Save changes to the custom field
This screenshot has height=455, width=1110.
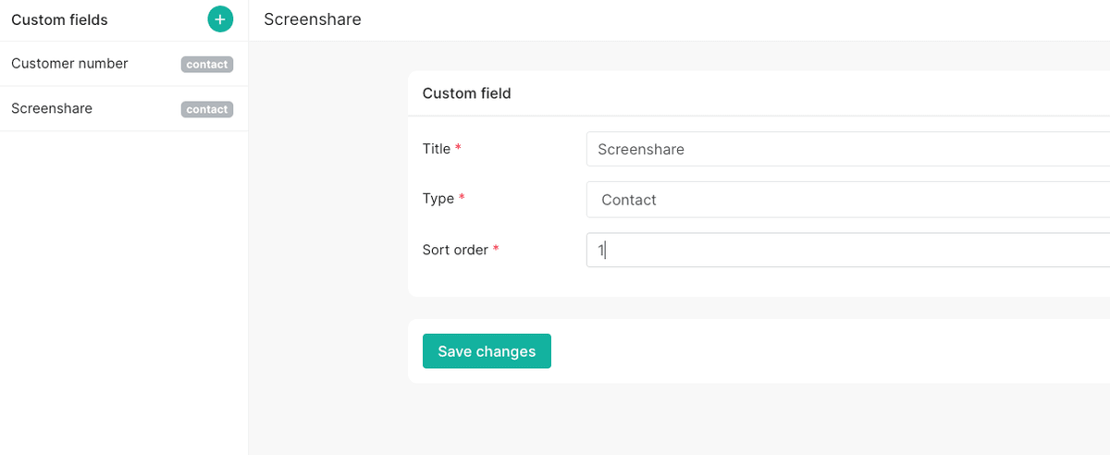coord(487,351)
